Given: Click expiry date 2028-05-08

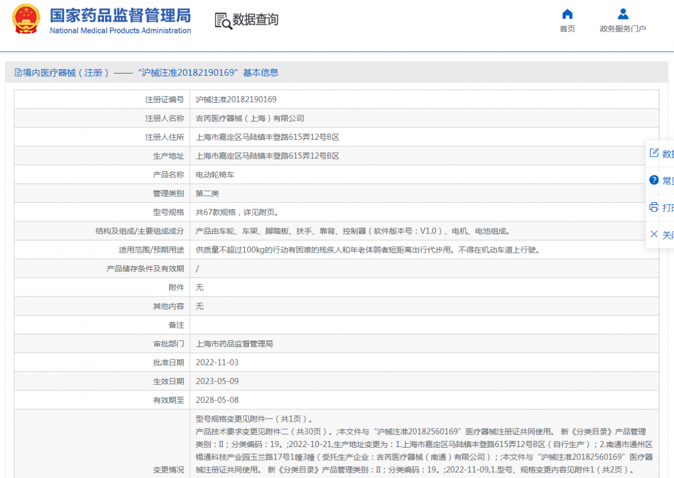Looking at the screenshot, I should coord(217,400).
